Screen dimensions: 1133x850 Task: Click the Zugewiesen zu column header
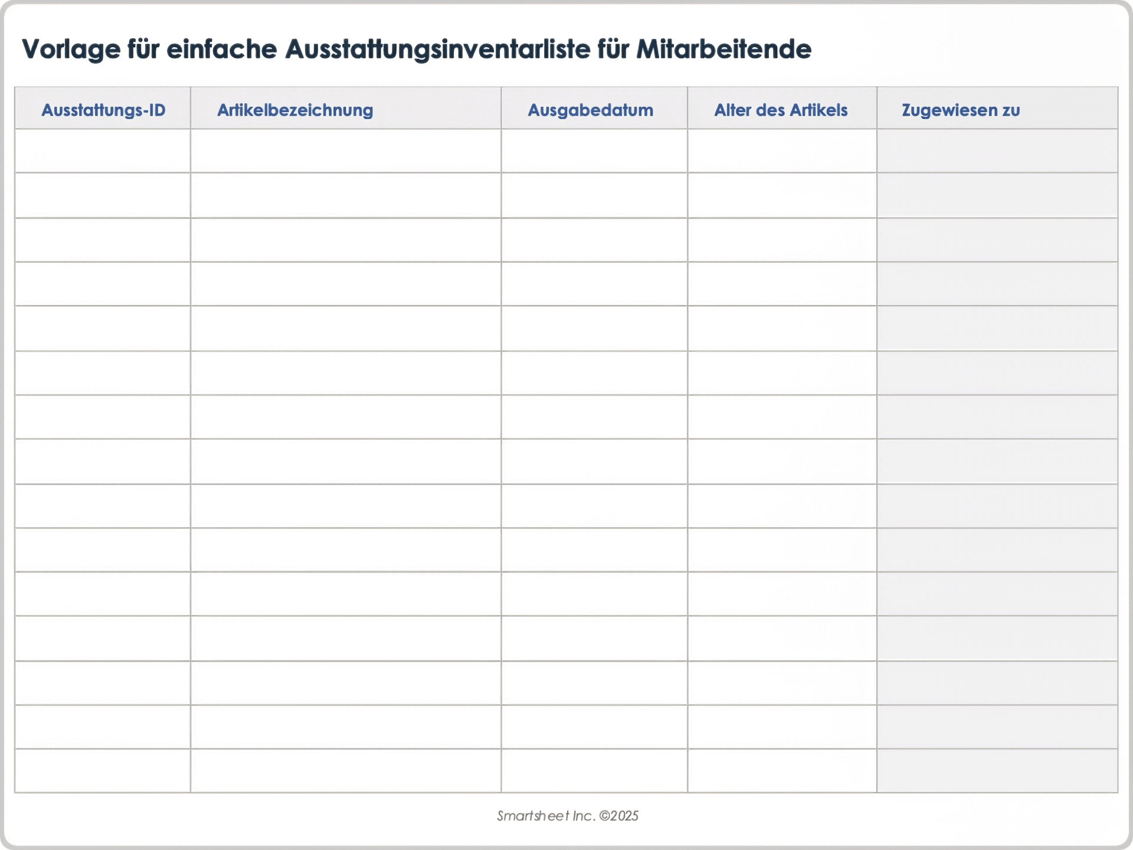coord(961,110)
